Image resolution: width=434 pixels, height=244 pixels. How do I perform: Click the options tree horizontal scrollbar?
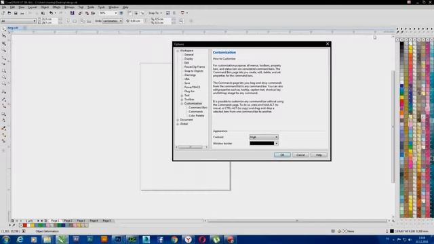[x=191, y=147]
